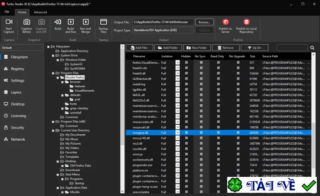
Task: Toggle Hidden checkbox for mozglue.dll
Action: [x=186, y=133]
